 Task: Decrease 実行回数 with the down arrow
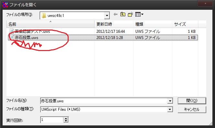click(x=66, y=121)
